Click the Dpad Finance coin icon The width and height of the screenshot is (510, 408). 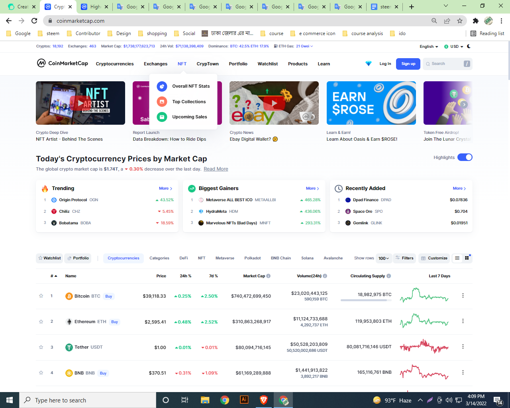(348, 200)
